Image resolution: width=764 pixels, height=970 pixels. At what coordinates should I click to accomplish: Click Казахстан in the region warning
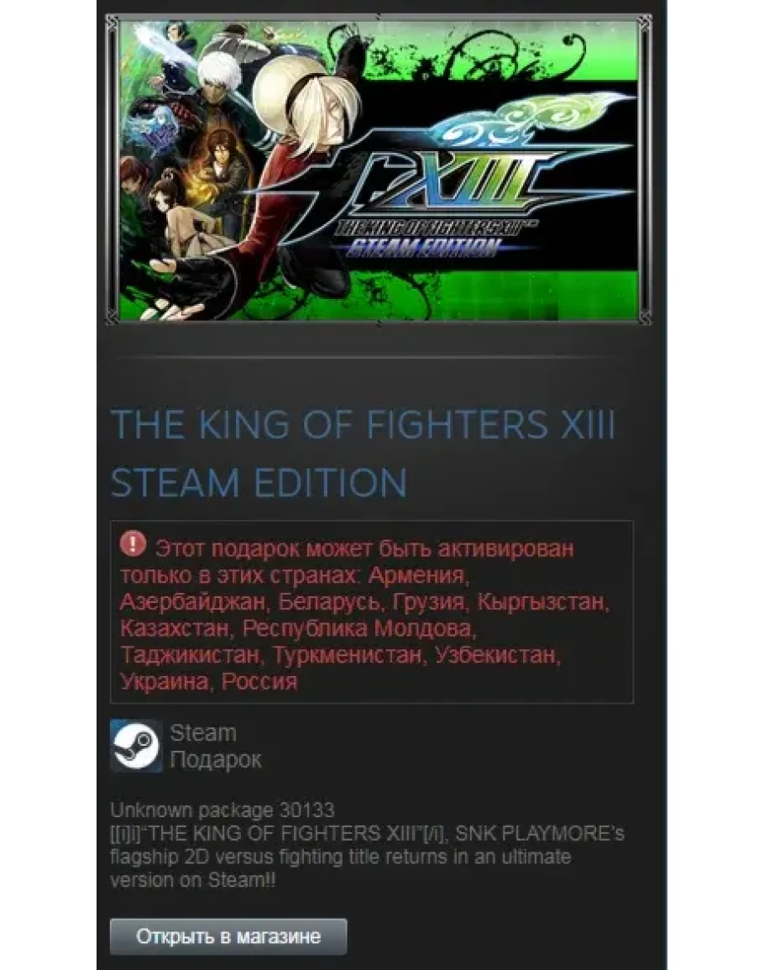point(175,628)
